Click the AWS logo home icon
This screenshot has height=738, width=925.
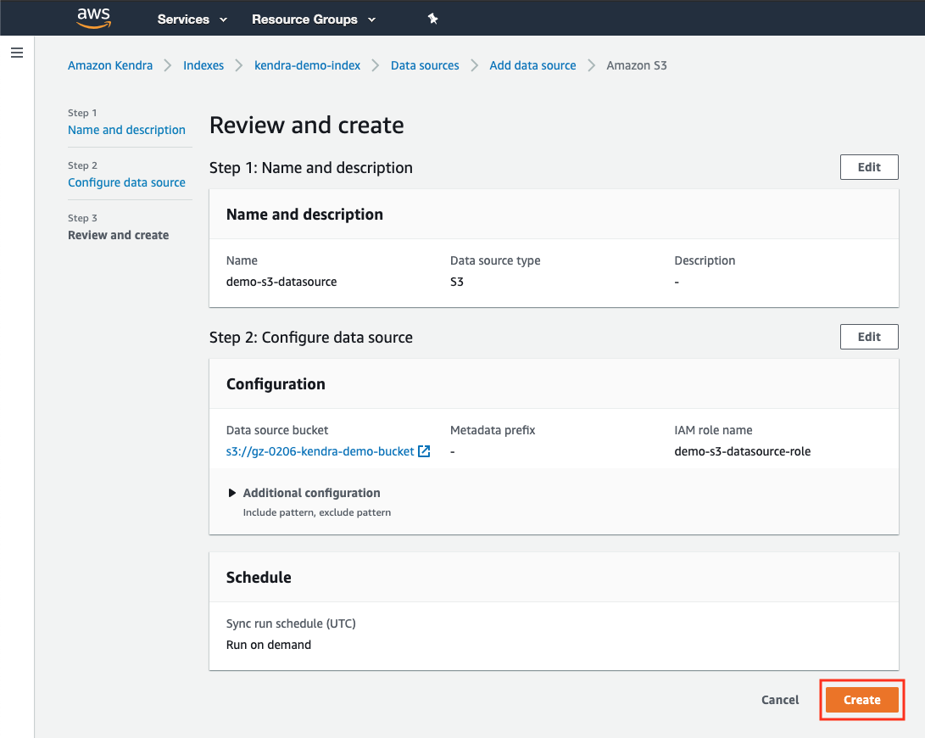[94, 19]
